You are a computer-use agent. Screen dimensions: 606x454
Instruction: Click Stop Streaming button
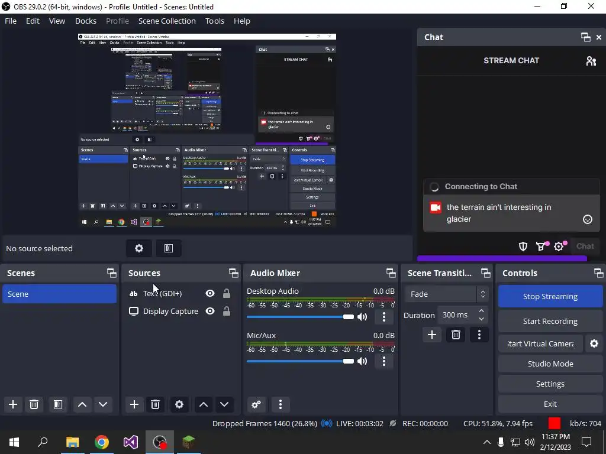pyautogui.click(x=550, y=297)
